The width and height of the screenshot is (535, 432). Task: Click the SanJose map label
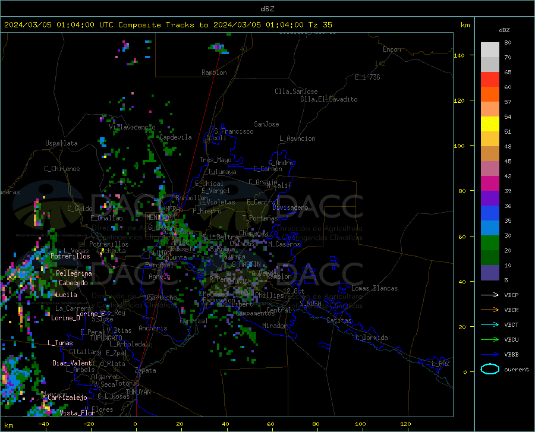tap(266, 124)
